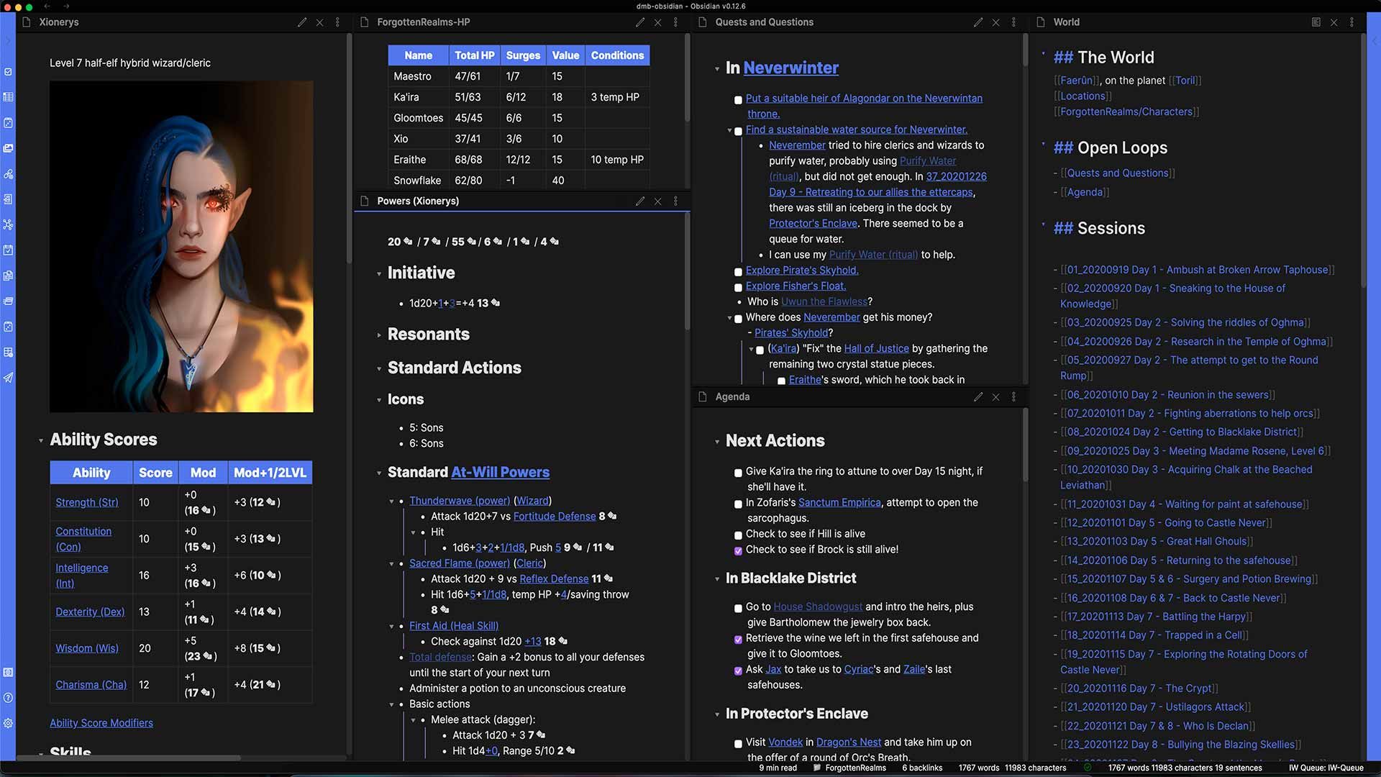Screen dimensions: 1381x777
Task: Open settings gear in left ribbon
Action: pos(8,723)
